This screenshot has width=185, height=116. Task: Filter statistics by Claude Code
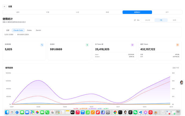(x=18, y=30)
